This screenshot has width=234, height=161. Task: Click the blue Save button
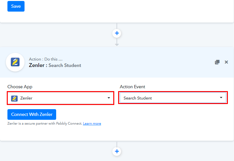click(16, 6)
